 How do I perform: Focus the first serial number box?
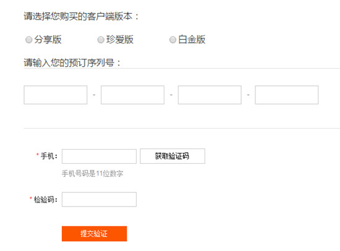tap(56, 95)
